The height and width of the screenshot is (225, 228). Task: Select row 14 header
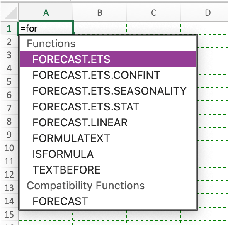[9, 201]
